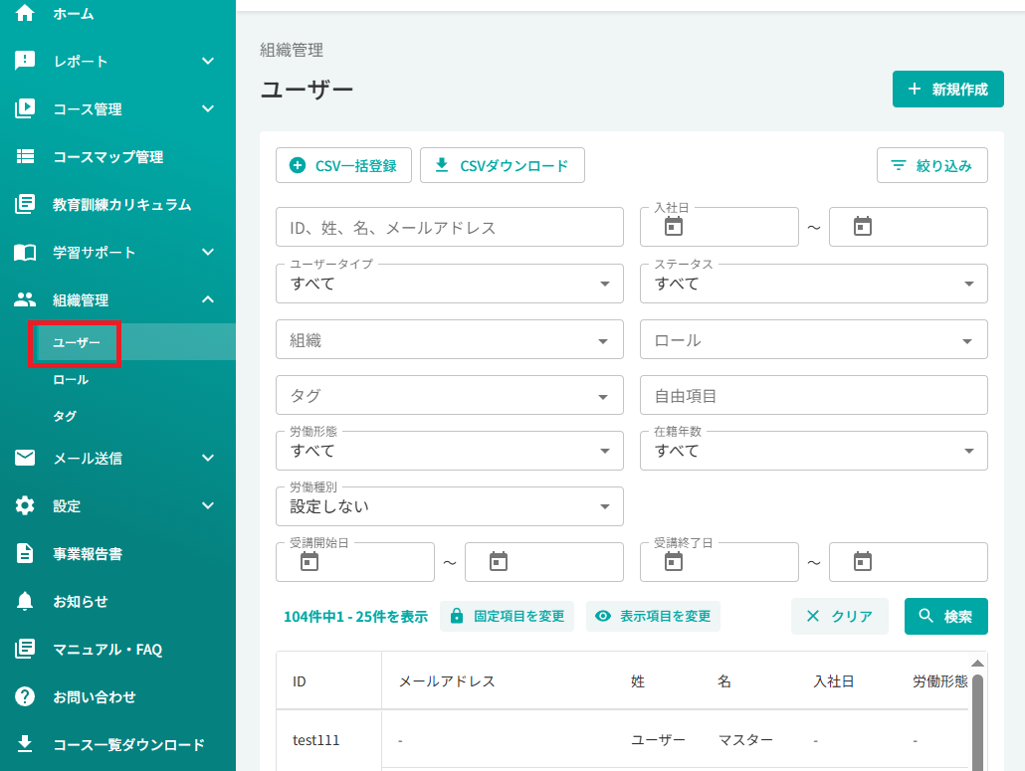The width and height of the screenshot is (1025, 771).
Task: Click the 検索 search button
Action: click(x=946, y=616)
